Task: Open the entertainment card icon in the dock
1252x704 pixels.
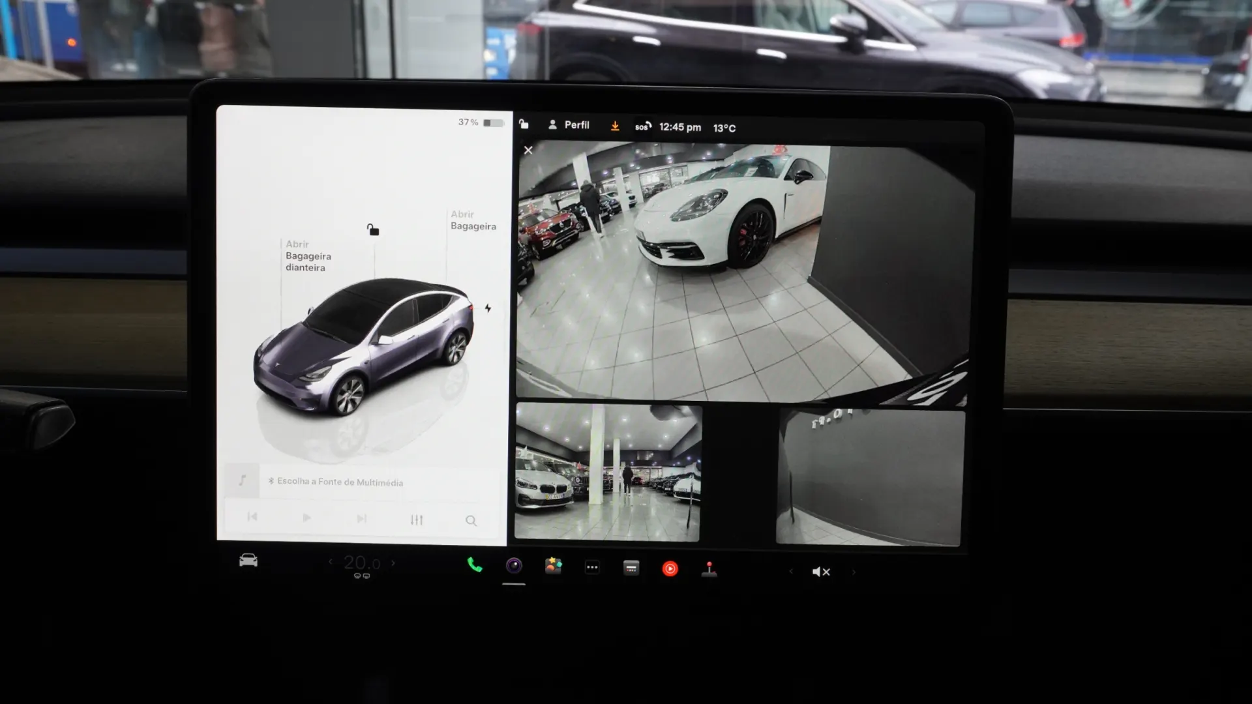Action: [631, 568]
